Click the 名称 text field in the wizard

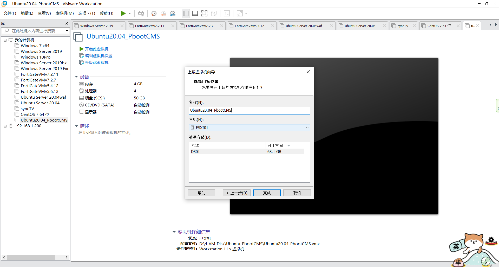click(x=249, y=111)
